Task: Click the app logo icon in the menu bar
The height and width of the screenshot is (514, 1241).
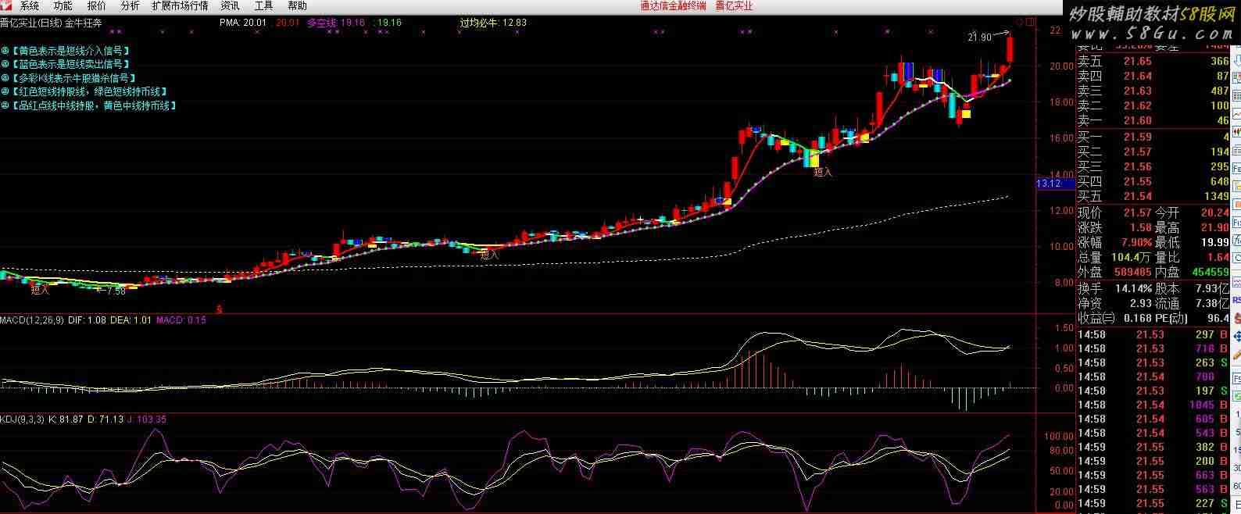Action: click(7, 6)
